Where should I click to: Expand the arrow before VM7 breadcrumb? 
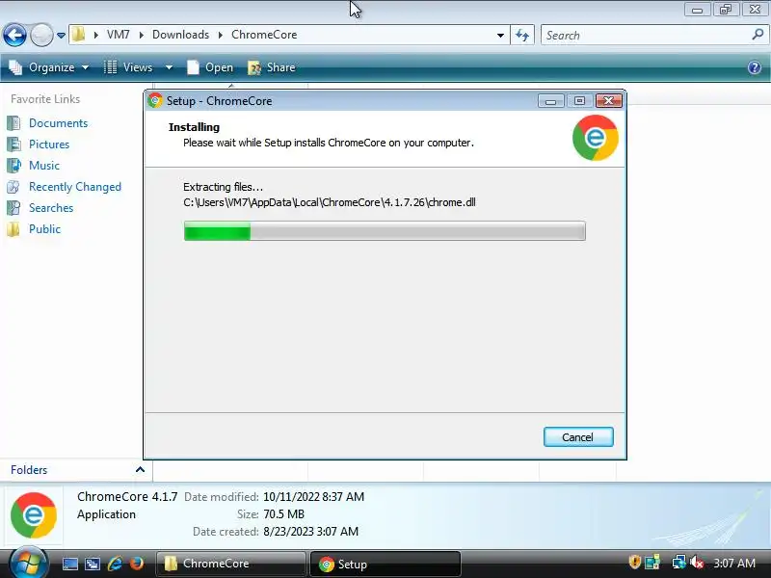(x=95, y=35)
